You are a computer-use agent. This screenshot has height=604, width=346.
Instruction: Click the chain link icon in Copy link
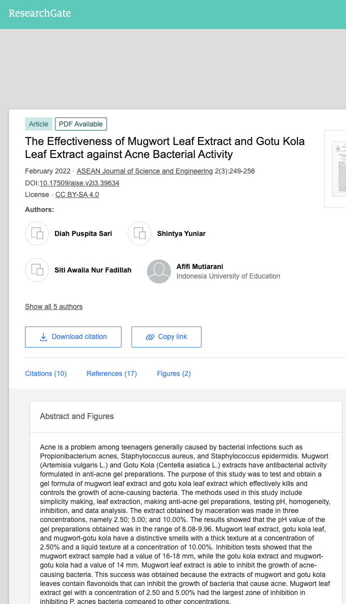(149, 337)
